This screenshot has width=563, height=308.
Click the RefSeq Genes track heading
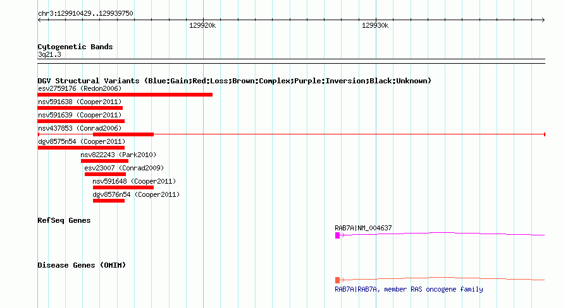pos(64,220)
